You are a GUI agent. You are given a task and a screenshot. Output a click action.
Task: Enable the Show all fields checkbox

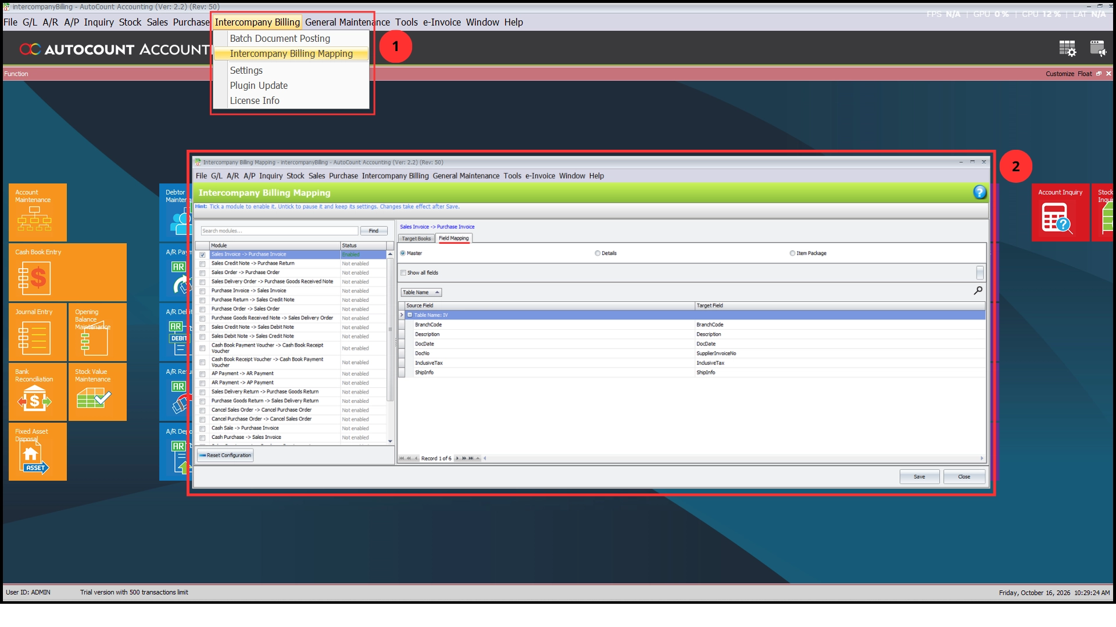coord(403,273)
